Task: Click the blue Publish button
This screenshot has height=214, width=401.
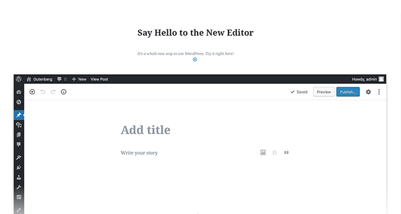Action: tap(348, 92)
